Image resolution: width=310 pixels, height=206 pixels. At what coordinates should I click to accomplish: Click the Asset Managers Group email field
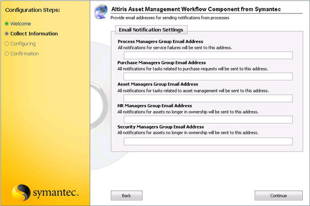click(208, 98)
